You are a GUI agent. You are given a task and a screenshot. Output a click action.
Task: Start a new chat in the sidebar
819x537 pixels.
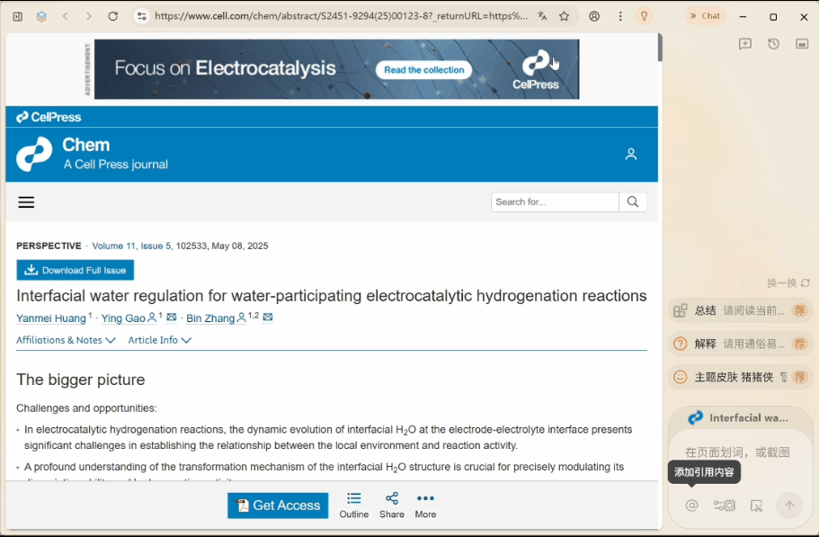[x=745, y=44]
